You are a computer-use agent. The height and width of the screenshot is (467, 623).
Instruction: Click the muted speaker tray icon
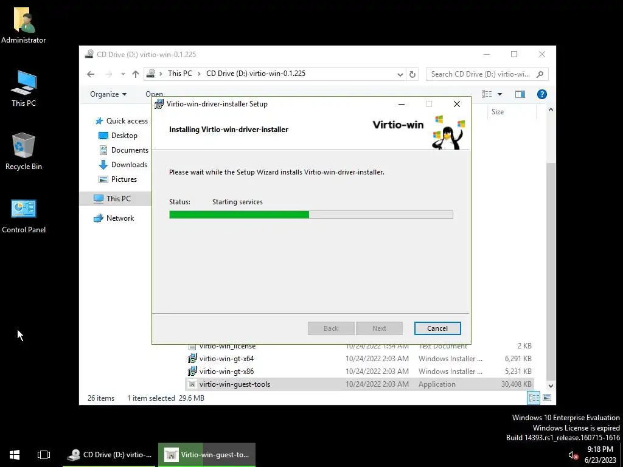(573, 455)
